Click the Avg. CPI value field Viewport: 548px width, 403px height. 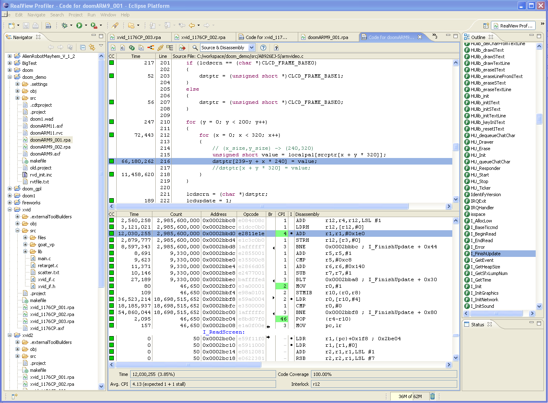(203, 384)
